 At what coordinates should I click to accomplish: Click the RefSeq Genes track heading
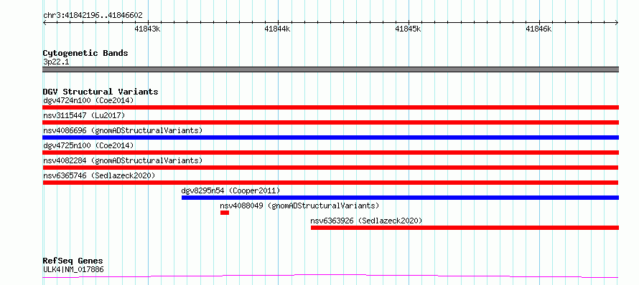click(73, 261)
